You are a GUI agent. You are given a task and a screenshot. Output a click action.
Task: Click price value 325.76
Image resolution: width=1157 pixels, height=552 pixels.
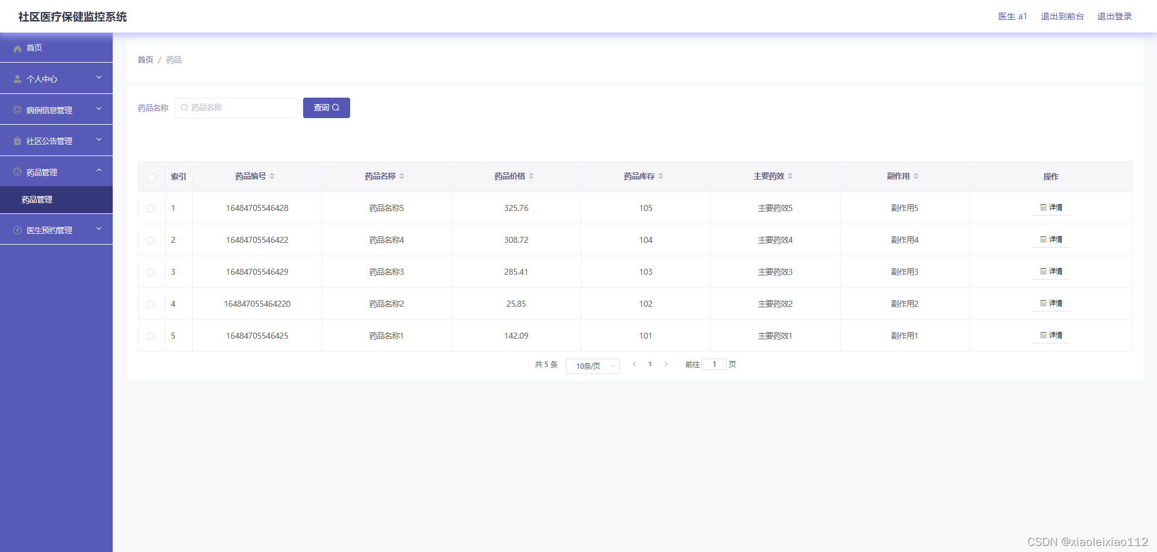(516, 208)
